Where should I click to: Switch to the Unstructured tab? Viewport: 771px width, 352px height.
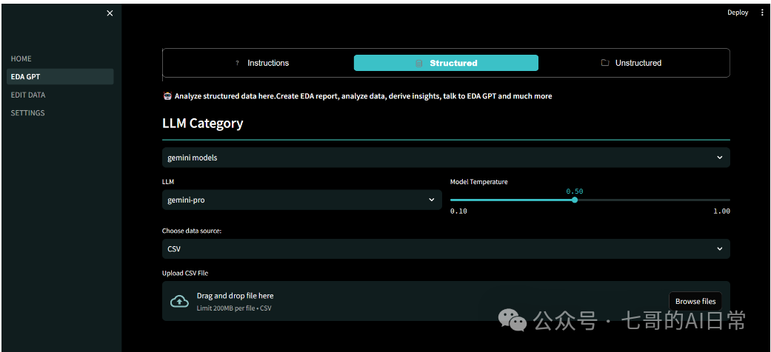pos(631,63)
